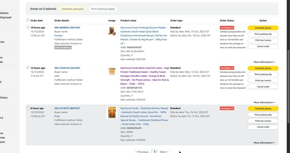Select checkbox for order 406-6608825-0361954
The width and height of the screenshot is (290, 153).
[28, 27]
